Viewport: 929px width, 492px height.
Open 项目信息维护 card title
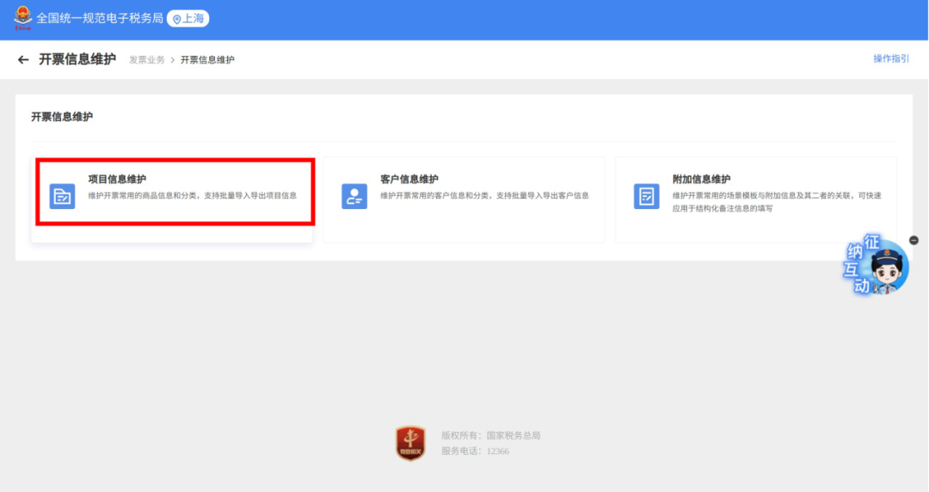pos(117,179)
